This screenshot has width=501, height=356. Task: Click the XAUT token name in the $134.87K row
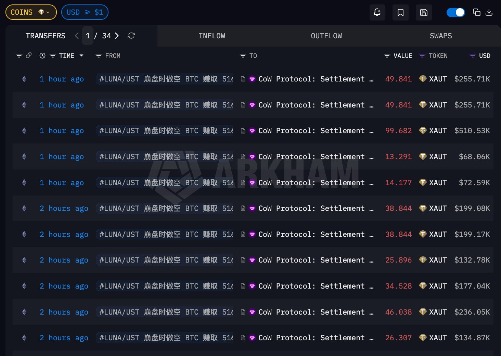tap(438, 338)
